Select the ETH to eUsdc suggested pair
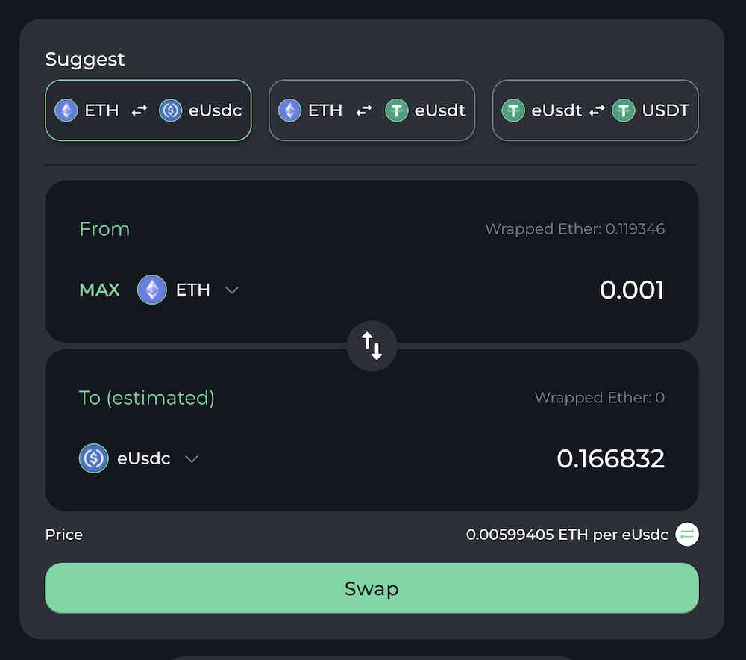Viewport: 746px width, 660px height. coord(148,110)
